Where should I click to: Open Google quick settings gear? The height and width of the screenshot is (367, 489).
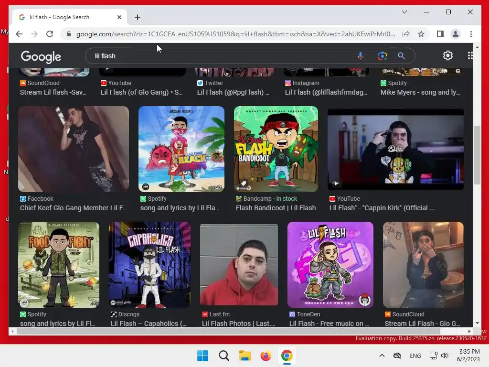pyautogui.click(x=448, y=55)
